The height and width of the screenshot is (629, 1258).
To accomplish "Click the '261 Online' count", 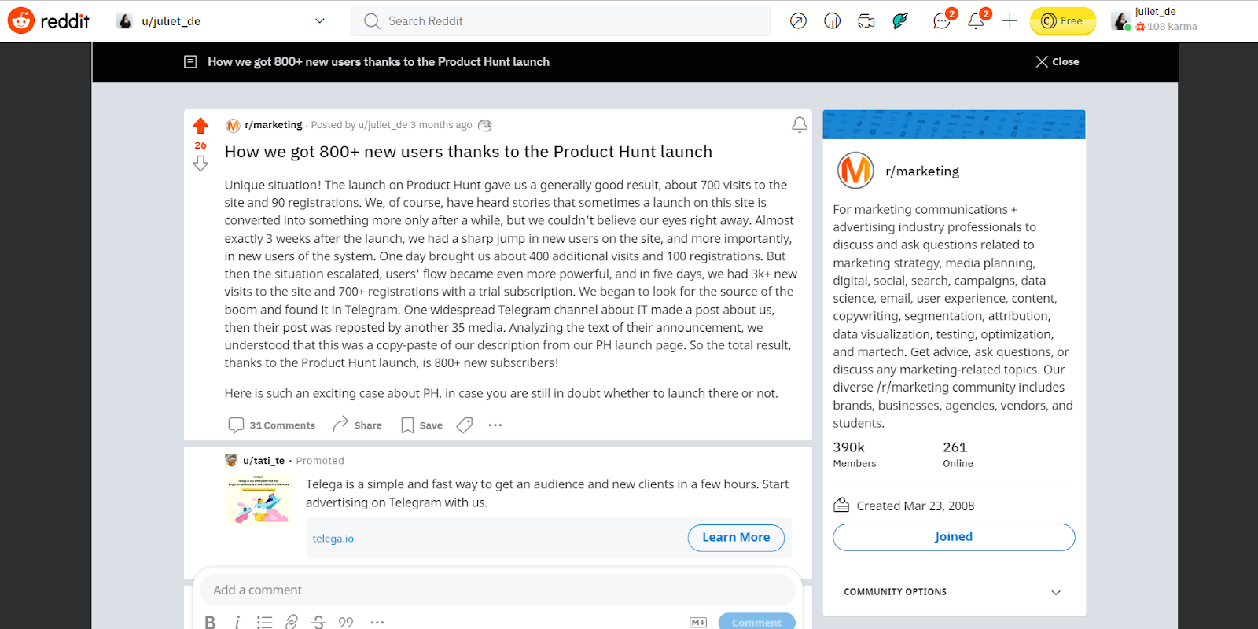I will coord(958,454).
